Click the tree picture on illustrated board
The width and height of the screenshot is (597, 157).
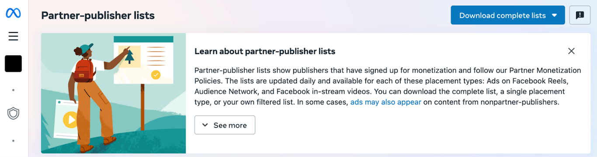[129, 57]
